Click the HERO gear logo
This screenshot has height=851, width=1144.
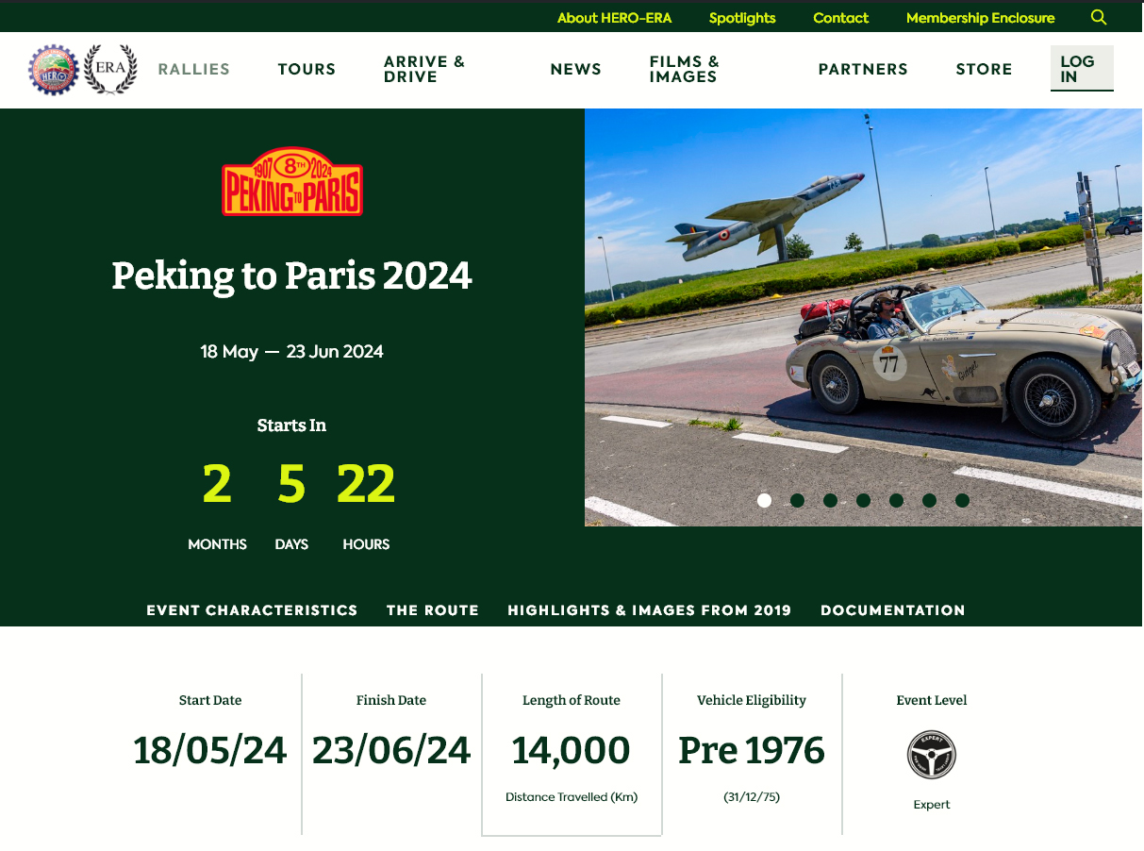[x=54, y=70]
